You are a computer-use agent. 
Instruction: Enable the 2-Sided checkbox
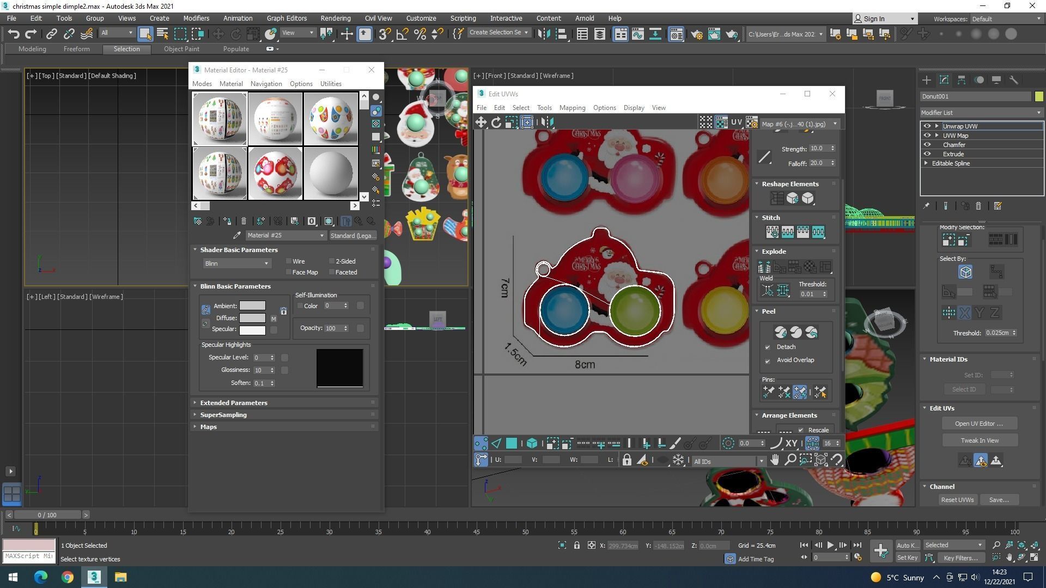coord(332,261)
